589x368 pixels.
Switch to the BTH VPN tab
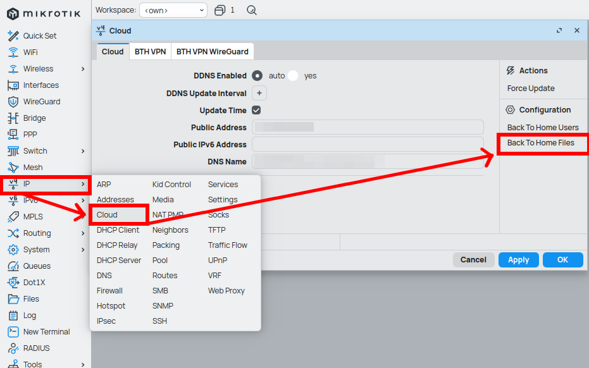click(x=151, y=52)
